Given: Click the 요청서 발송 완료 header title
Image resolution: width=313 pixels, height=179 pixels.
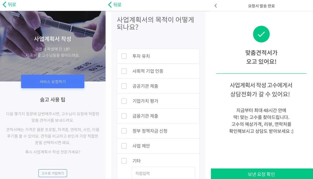Looking at the screenshot, I should [261, 5].
